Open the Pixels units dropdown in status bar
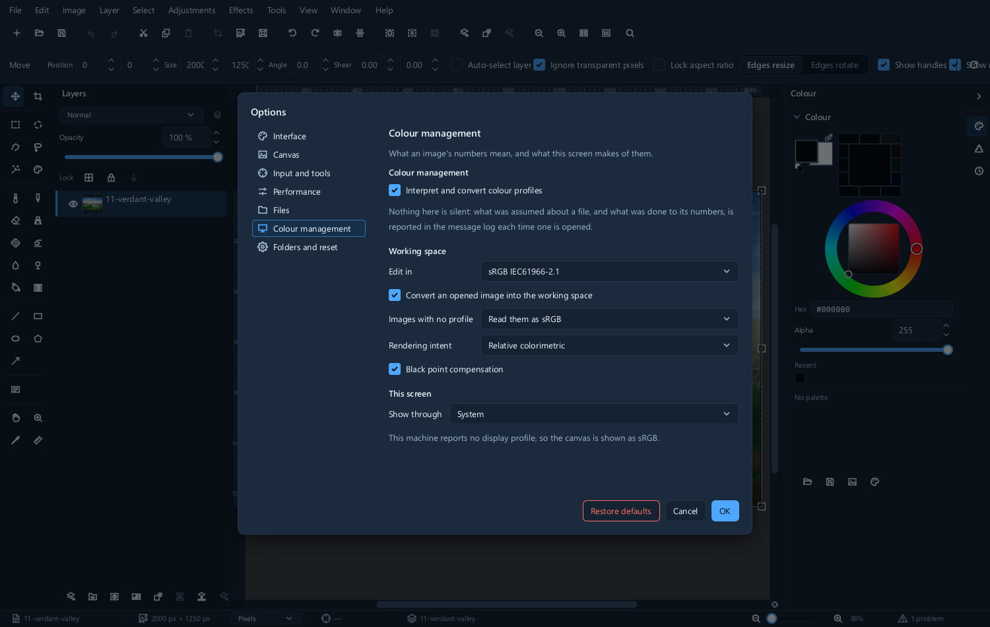Screen dimensions: 990x627 [x=265, y=618]
